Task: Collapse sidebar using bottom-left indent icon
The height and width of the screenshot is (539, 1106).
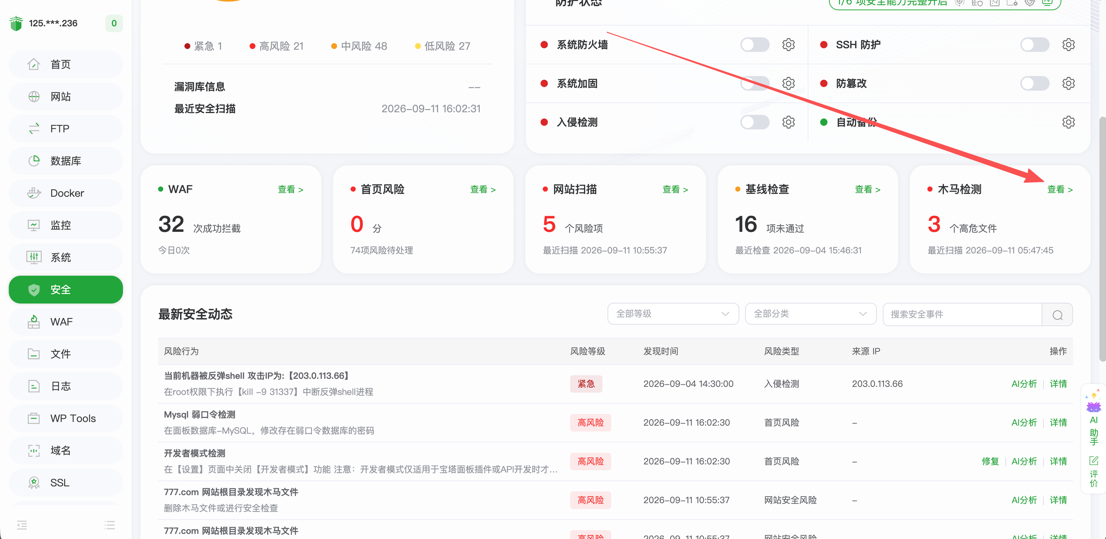Action: pyautogui.click(x=22, y=524)
